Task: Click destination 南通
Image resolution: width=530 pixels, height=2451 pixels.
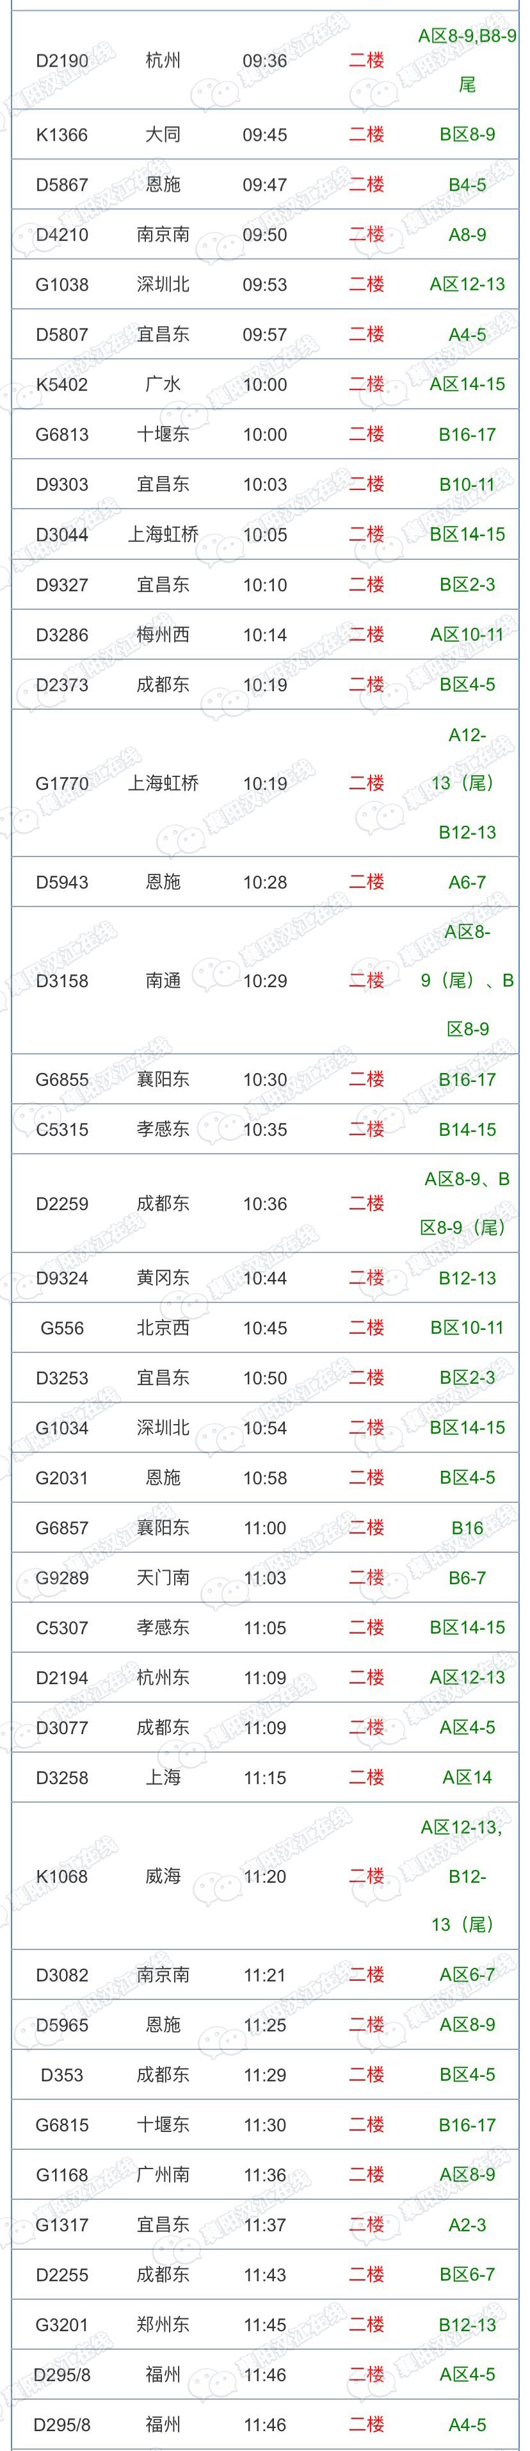Action: (163, 981)
